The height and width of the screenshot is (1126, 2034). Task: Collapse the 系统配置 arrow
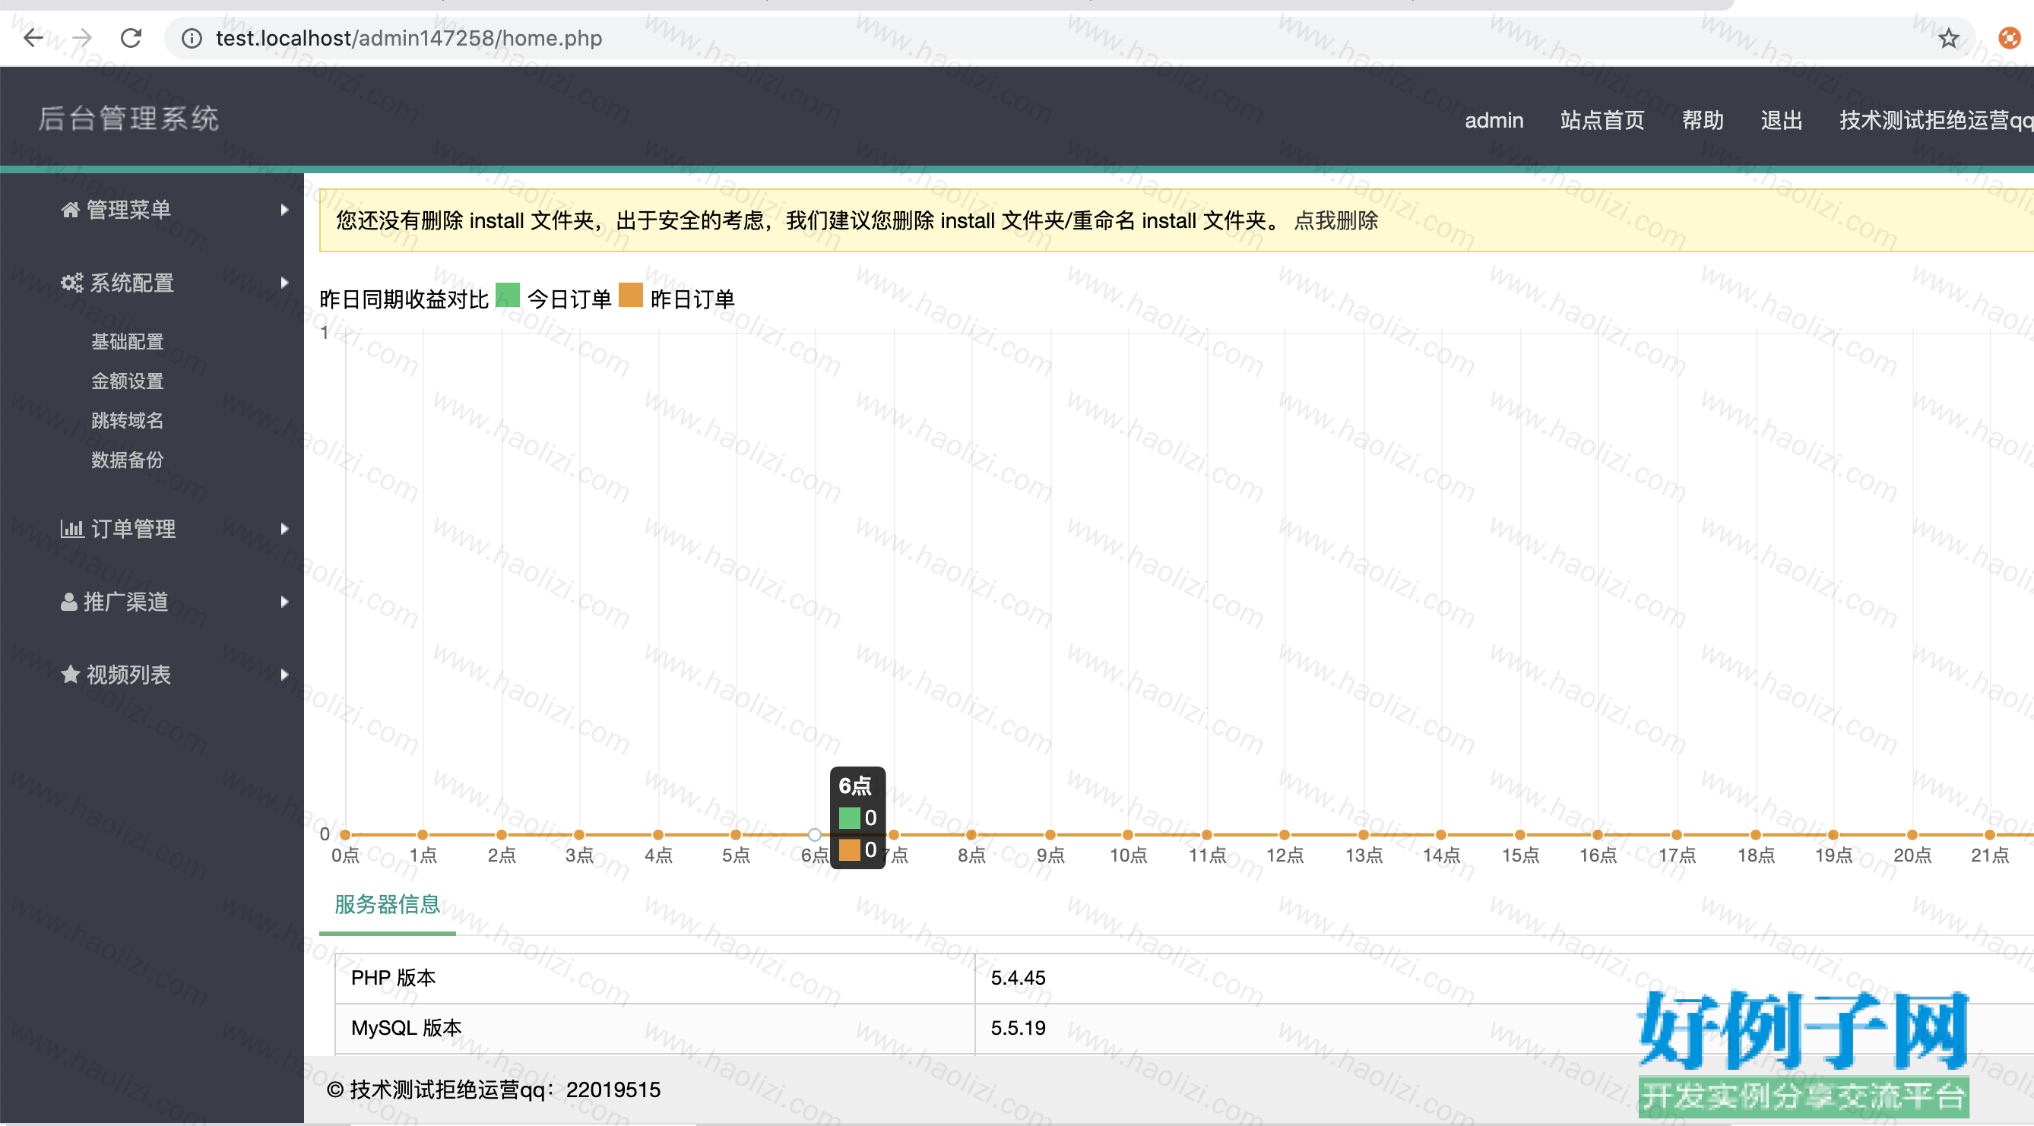284,283
